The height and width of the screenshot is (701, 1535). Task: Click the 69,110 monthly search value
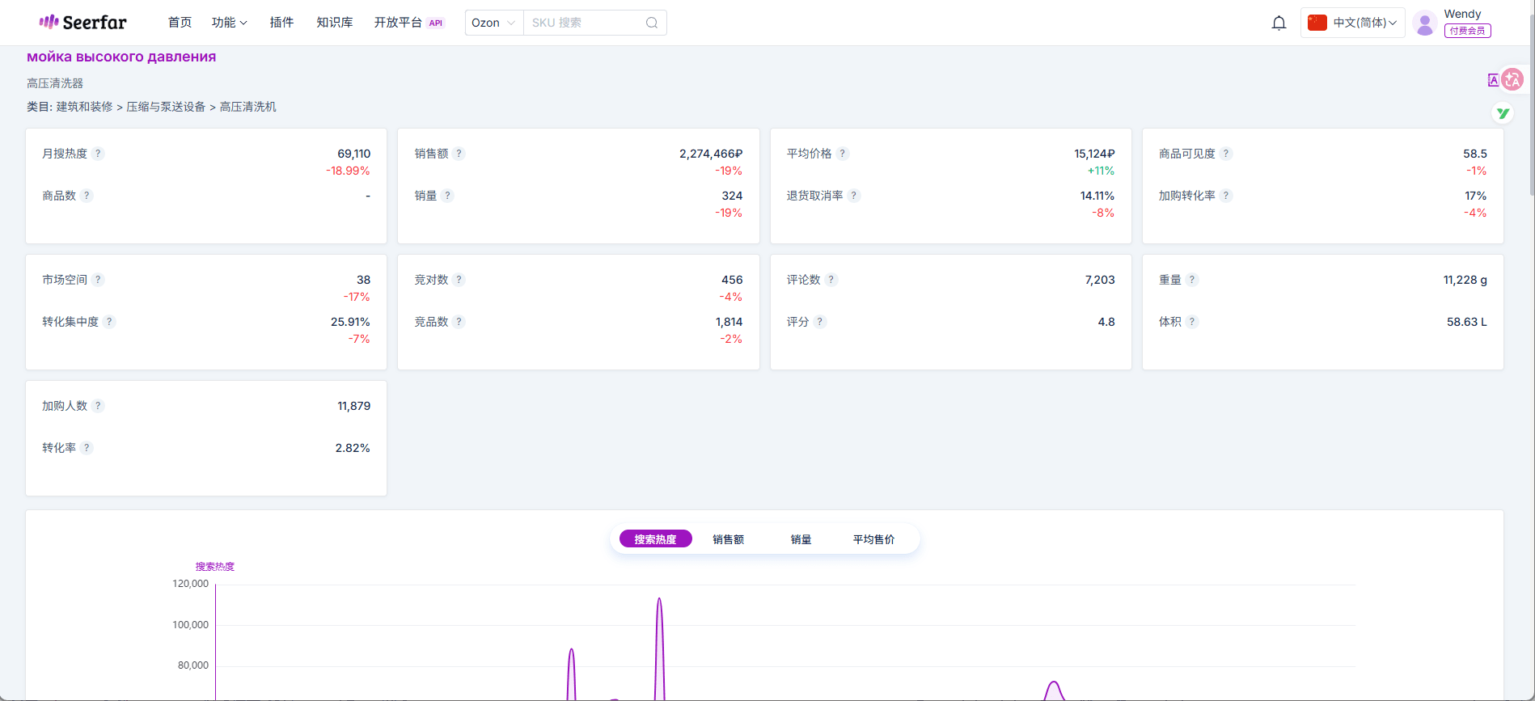tap(354, 154)
